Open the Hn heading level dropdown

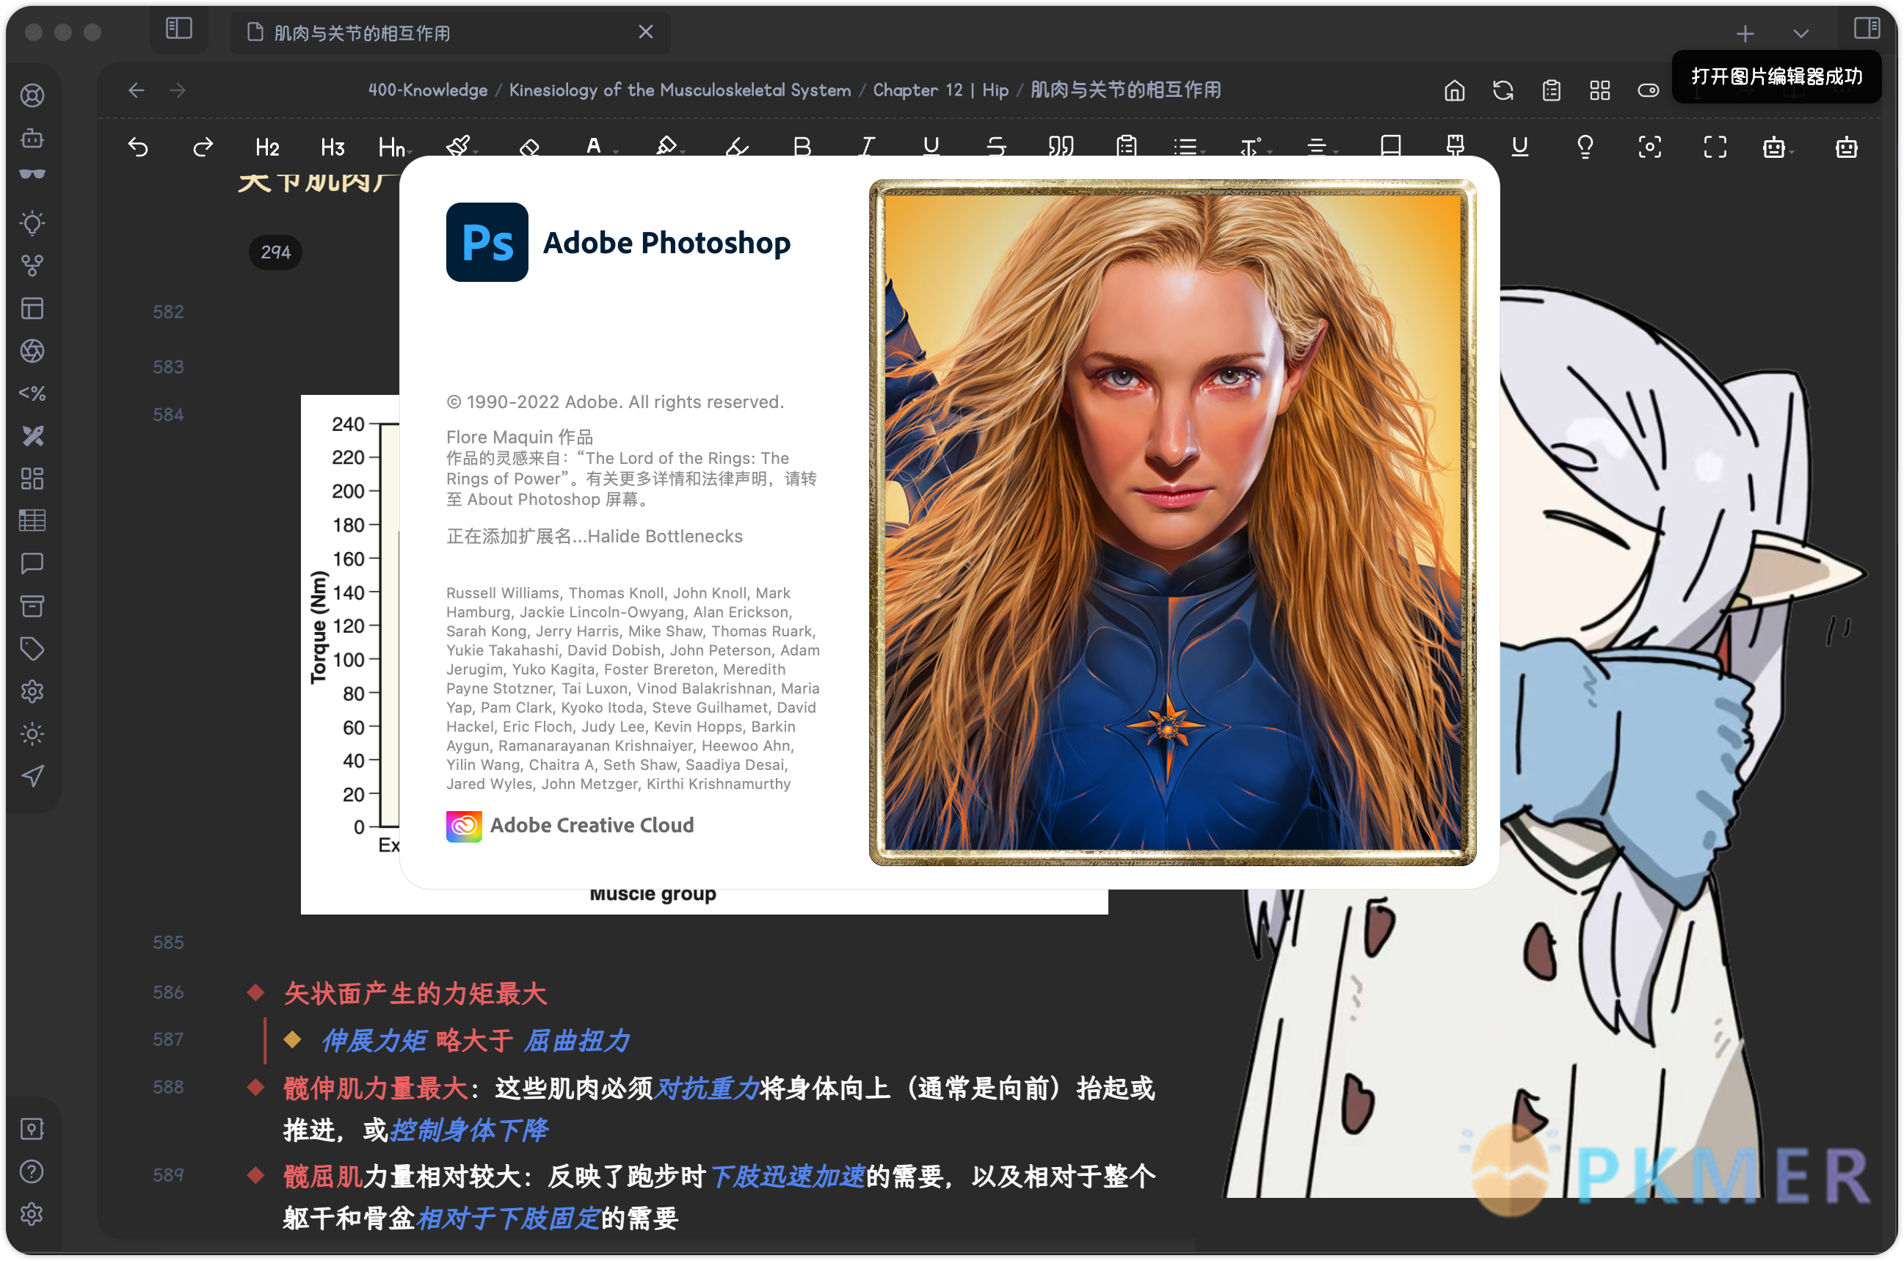(395, 148)
